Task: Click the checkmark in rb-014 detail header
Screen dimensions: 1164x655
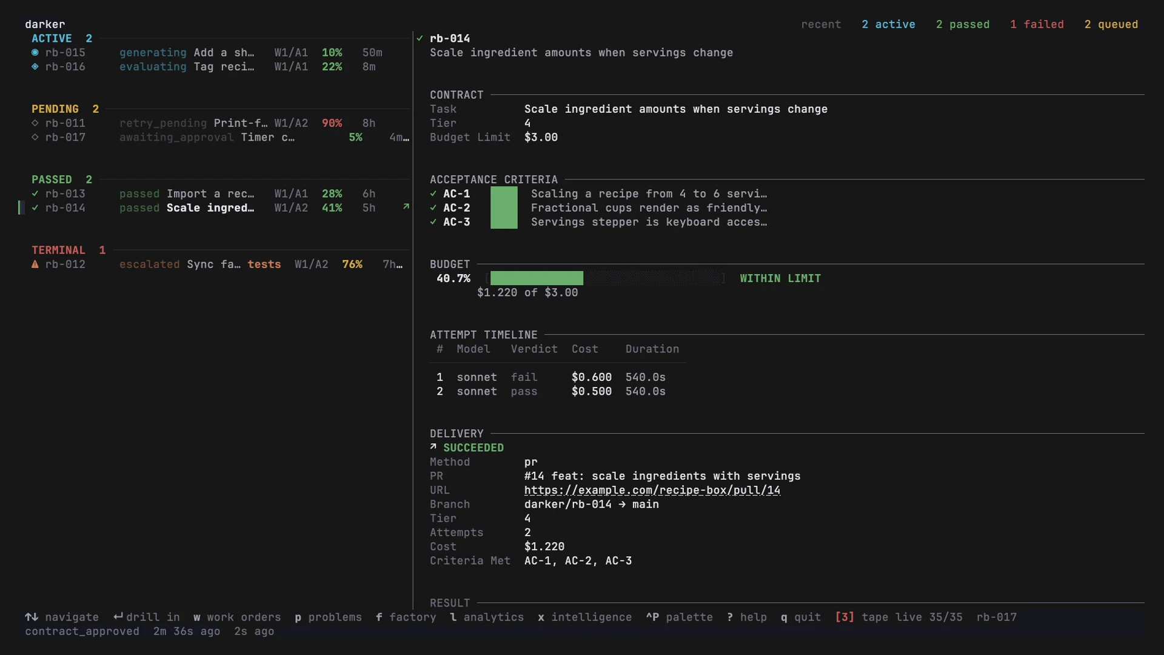Action: coord(420,38)
